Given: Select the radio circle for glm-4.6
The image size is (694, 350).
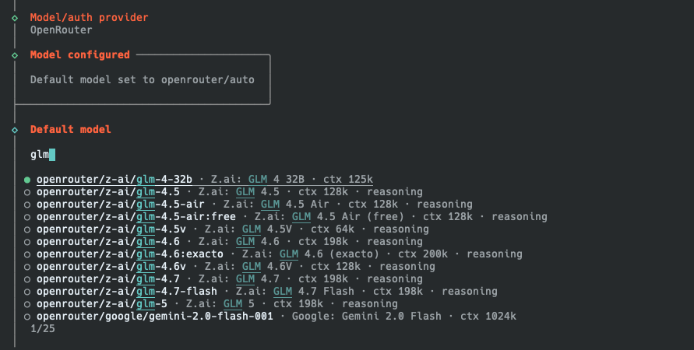Looking at the screenshot, I should pyautogui.click(x=27, y=242).
